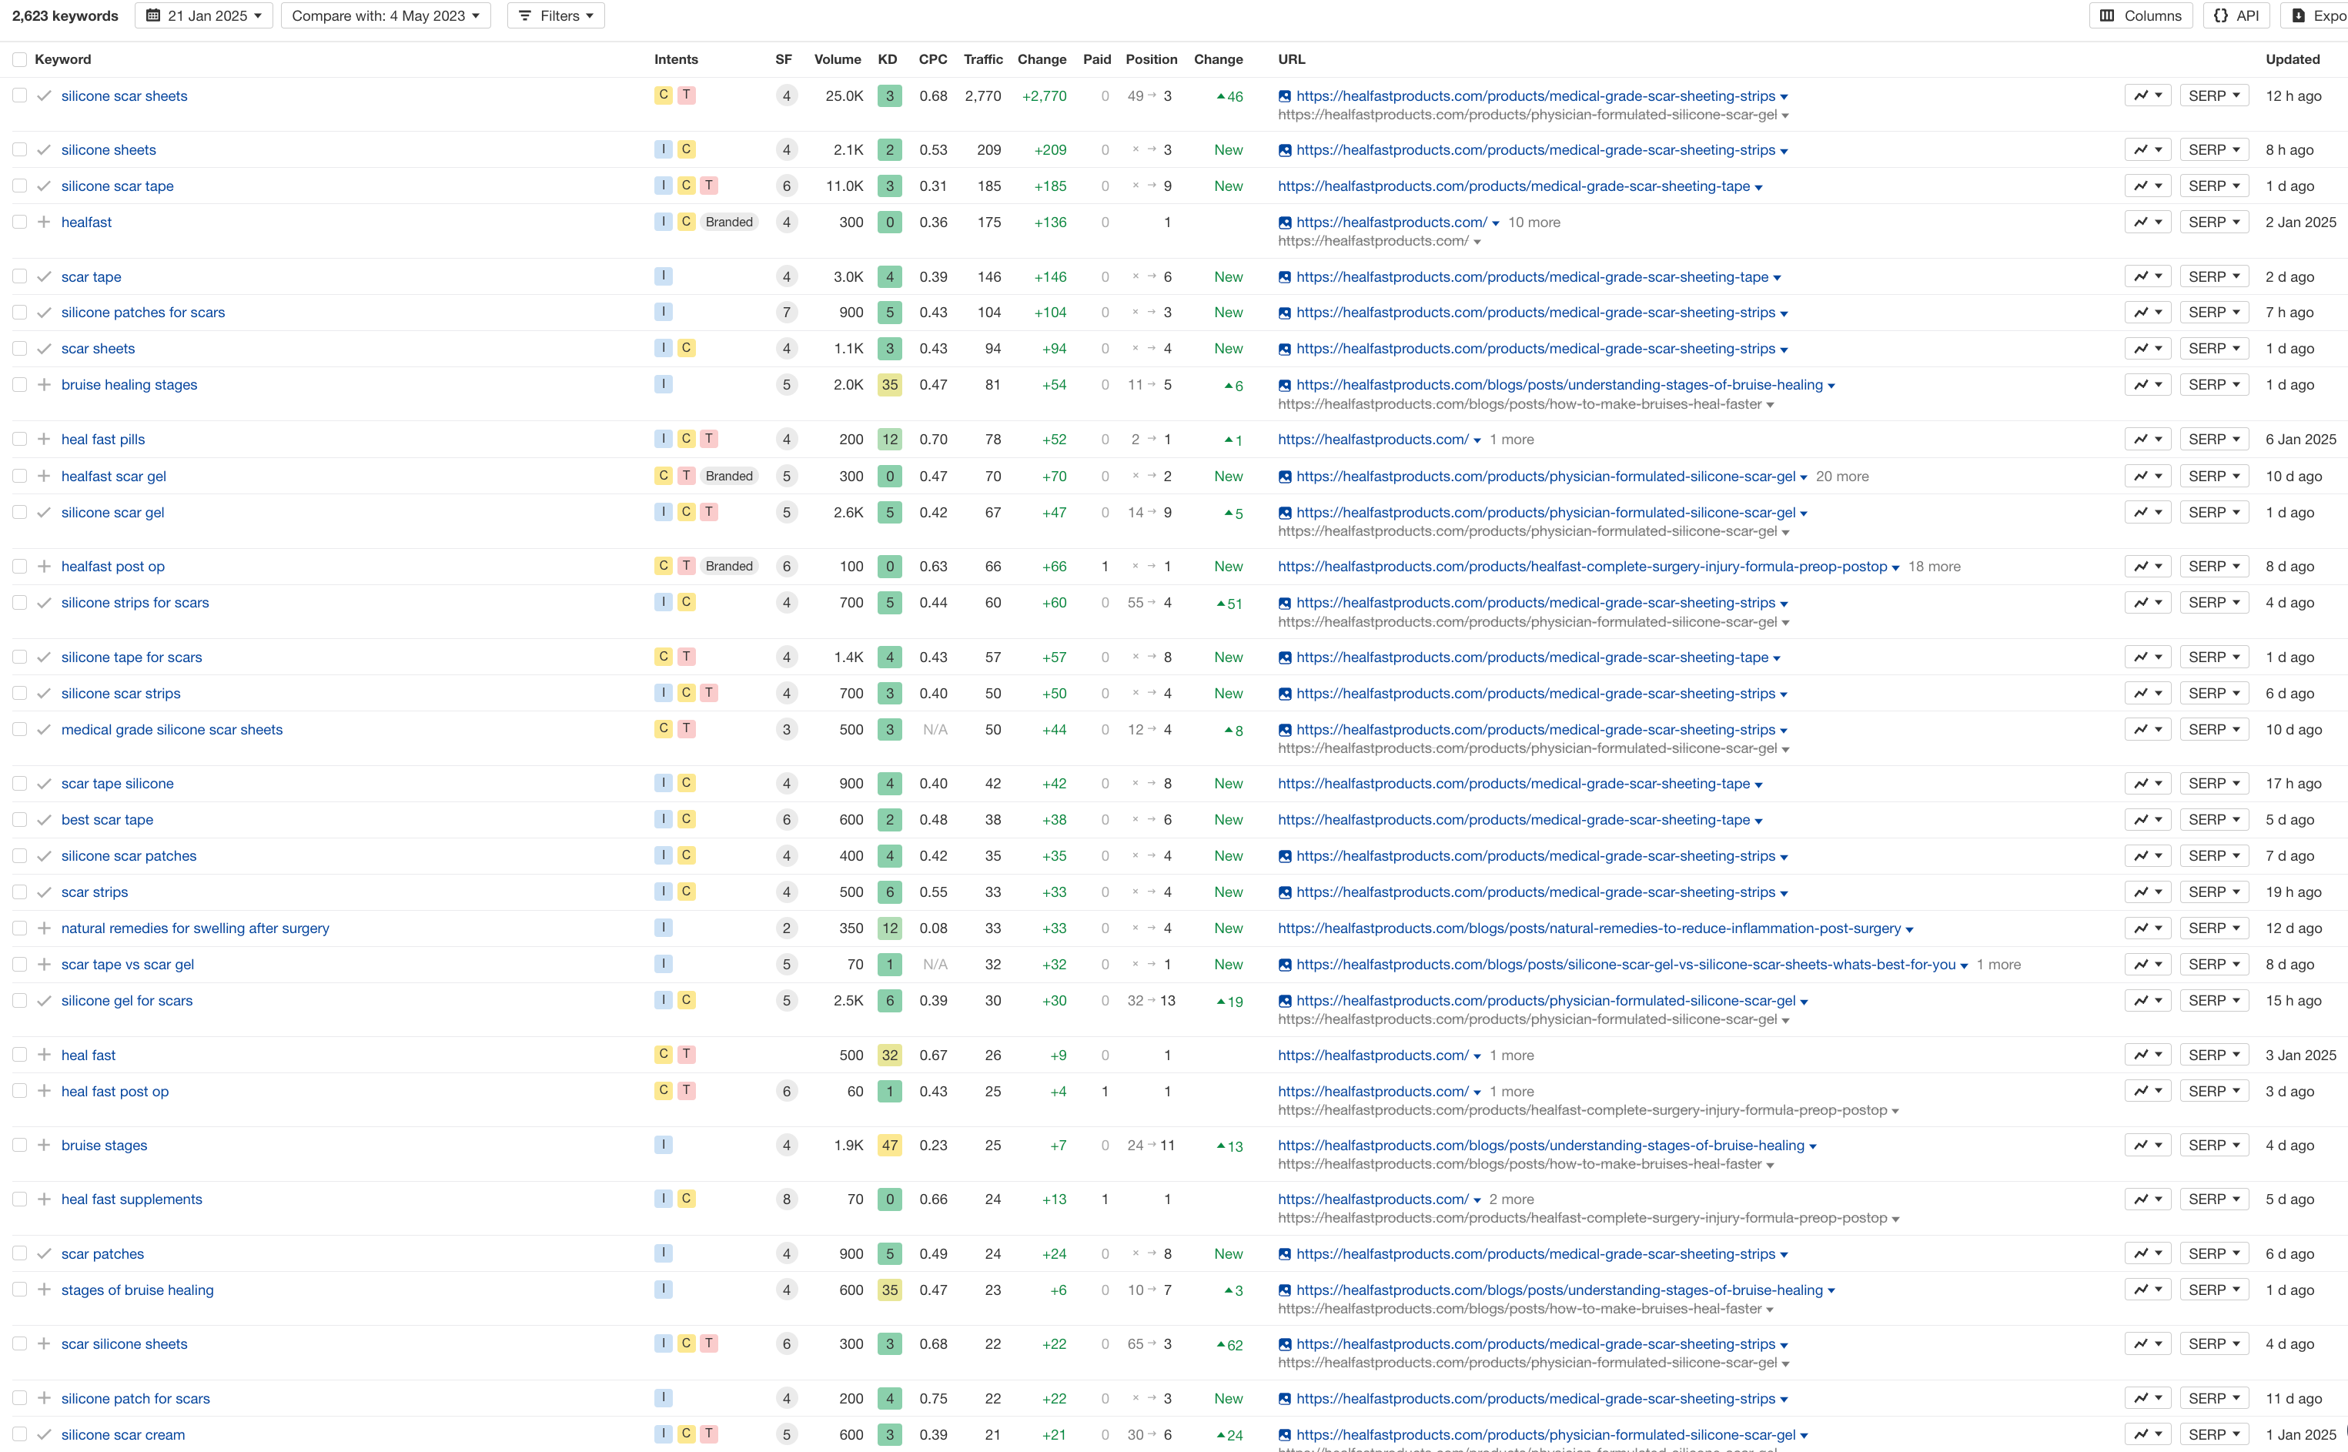Select checkbox for healfast row
The image size is (2348, 1452).
point(19,222)
